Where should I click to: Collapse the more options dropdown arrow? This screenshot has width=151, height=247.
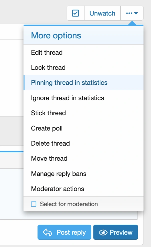pos(136,13)
